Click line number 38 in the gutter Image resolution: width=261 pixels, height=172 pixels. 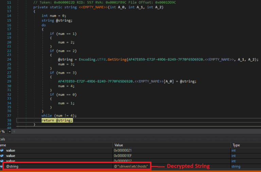point(9,120)
